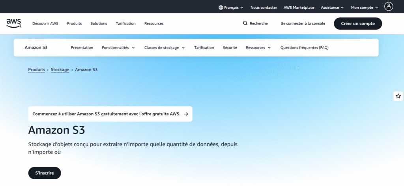Click the arrow in the free offer banner

(186, 114)
